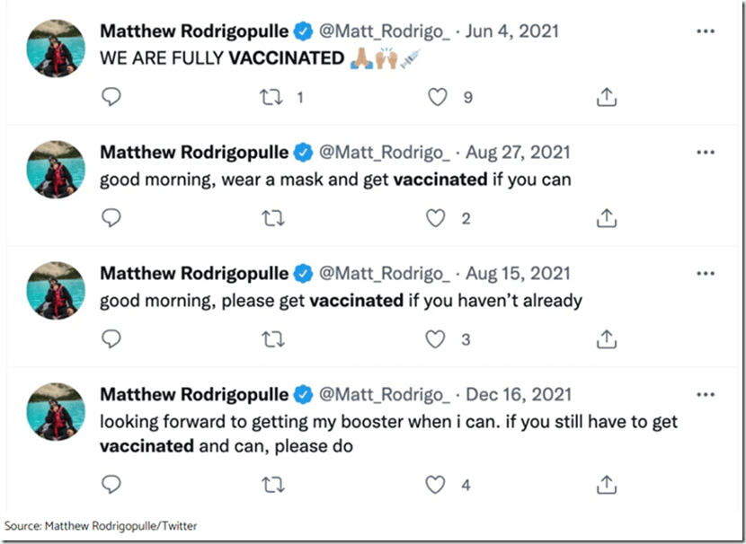Screen dimensions: 746x544
Task: Reply to the Jun 4, 2021 tweet
Action: 111,97
